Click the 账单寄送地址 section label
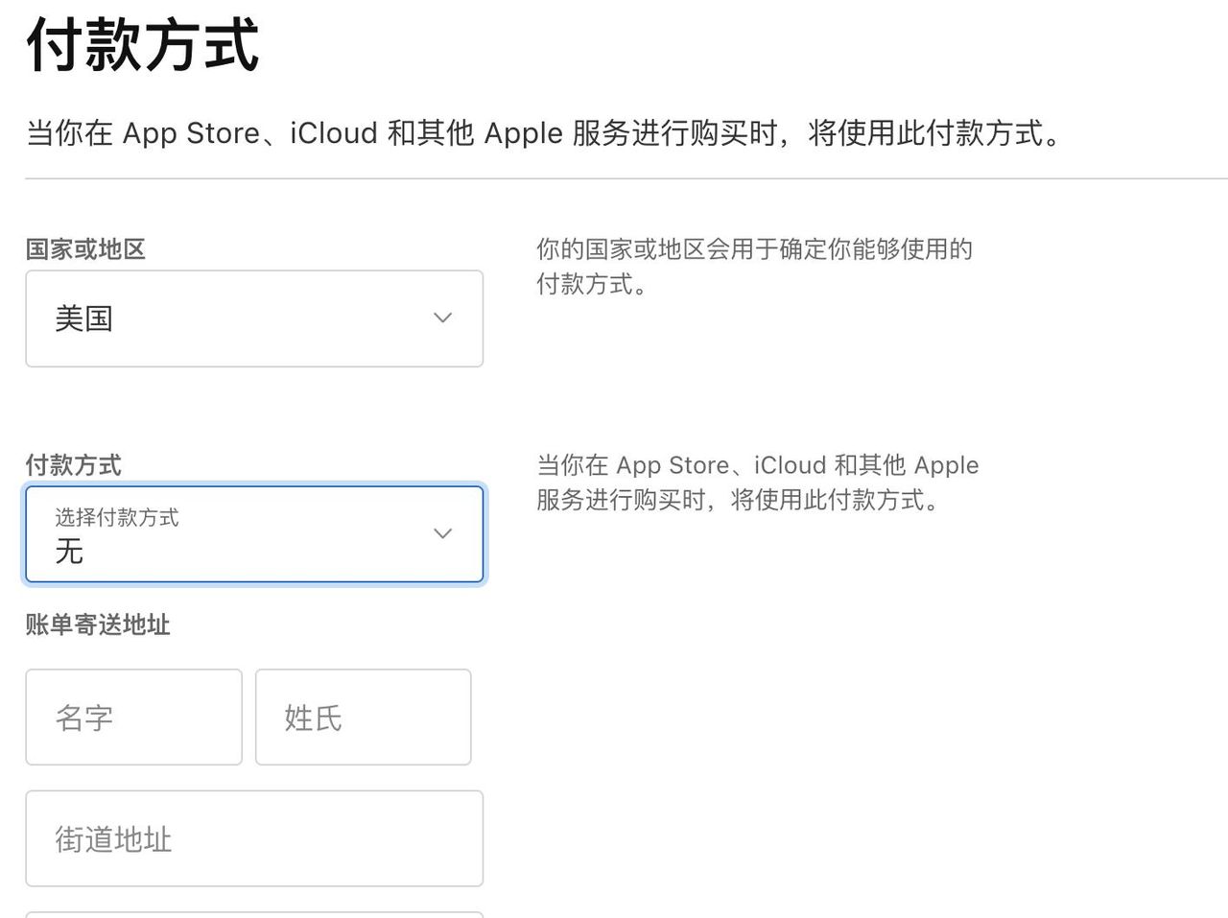1228x918 pixels. 98,624
